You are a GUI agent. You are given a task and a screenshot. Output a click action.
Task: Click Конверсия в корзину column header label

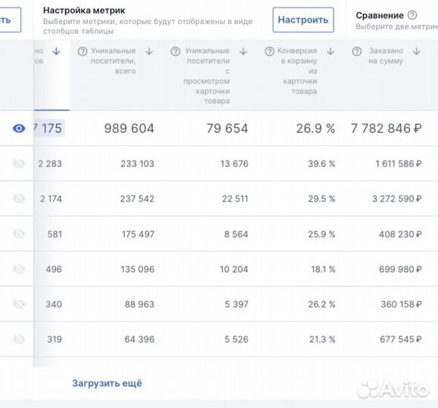297,71
